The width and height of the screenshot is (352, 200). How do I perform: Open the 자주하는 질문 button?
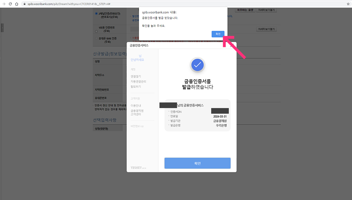point(245,10)
